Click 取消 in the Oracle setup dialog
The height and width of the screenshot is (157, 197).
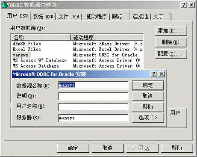[x=148, y=96]
